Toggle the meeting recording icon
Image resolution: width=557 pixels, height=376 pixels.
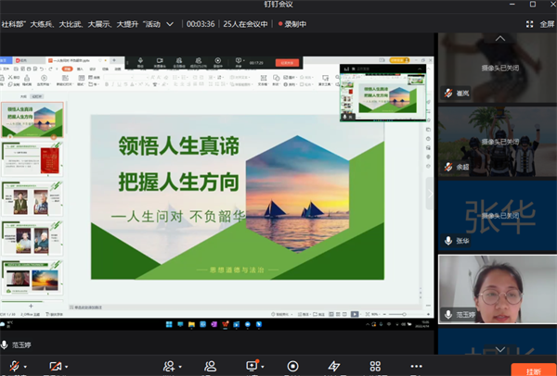pos(292,366)
